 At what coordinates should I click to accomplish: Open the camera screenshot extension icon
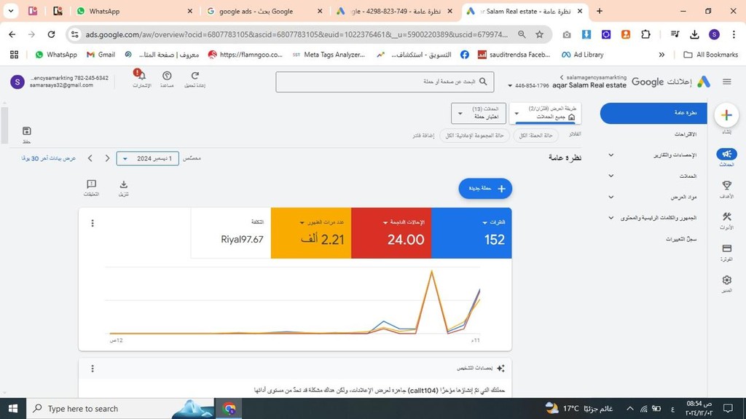click(567, 34)
